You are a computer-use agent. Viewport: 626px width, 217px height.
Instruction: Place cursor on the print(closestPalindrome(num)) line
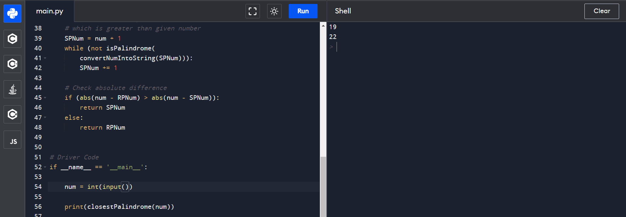pyautogui.click(x=119, y=207)
